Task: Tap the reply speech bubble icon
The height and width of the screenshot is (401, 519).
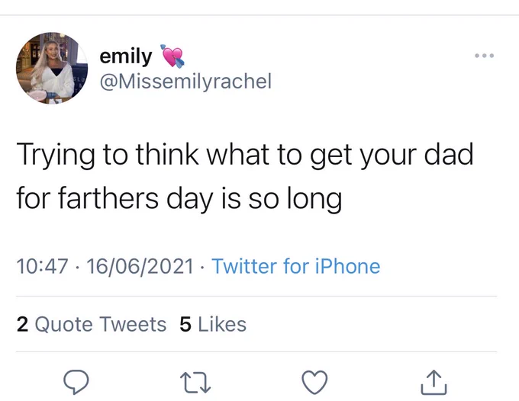Action: point(76,382)
